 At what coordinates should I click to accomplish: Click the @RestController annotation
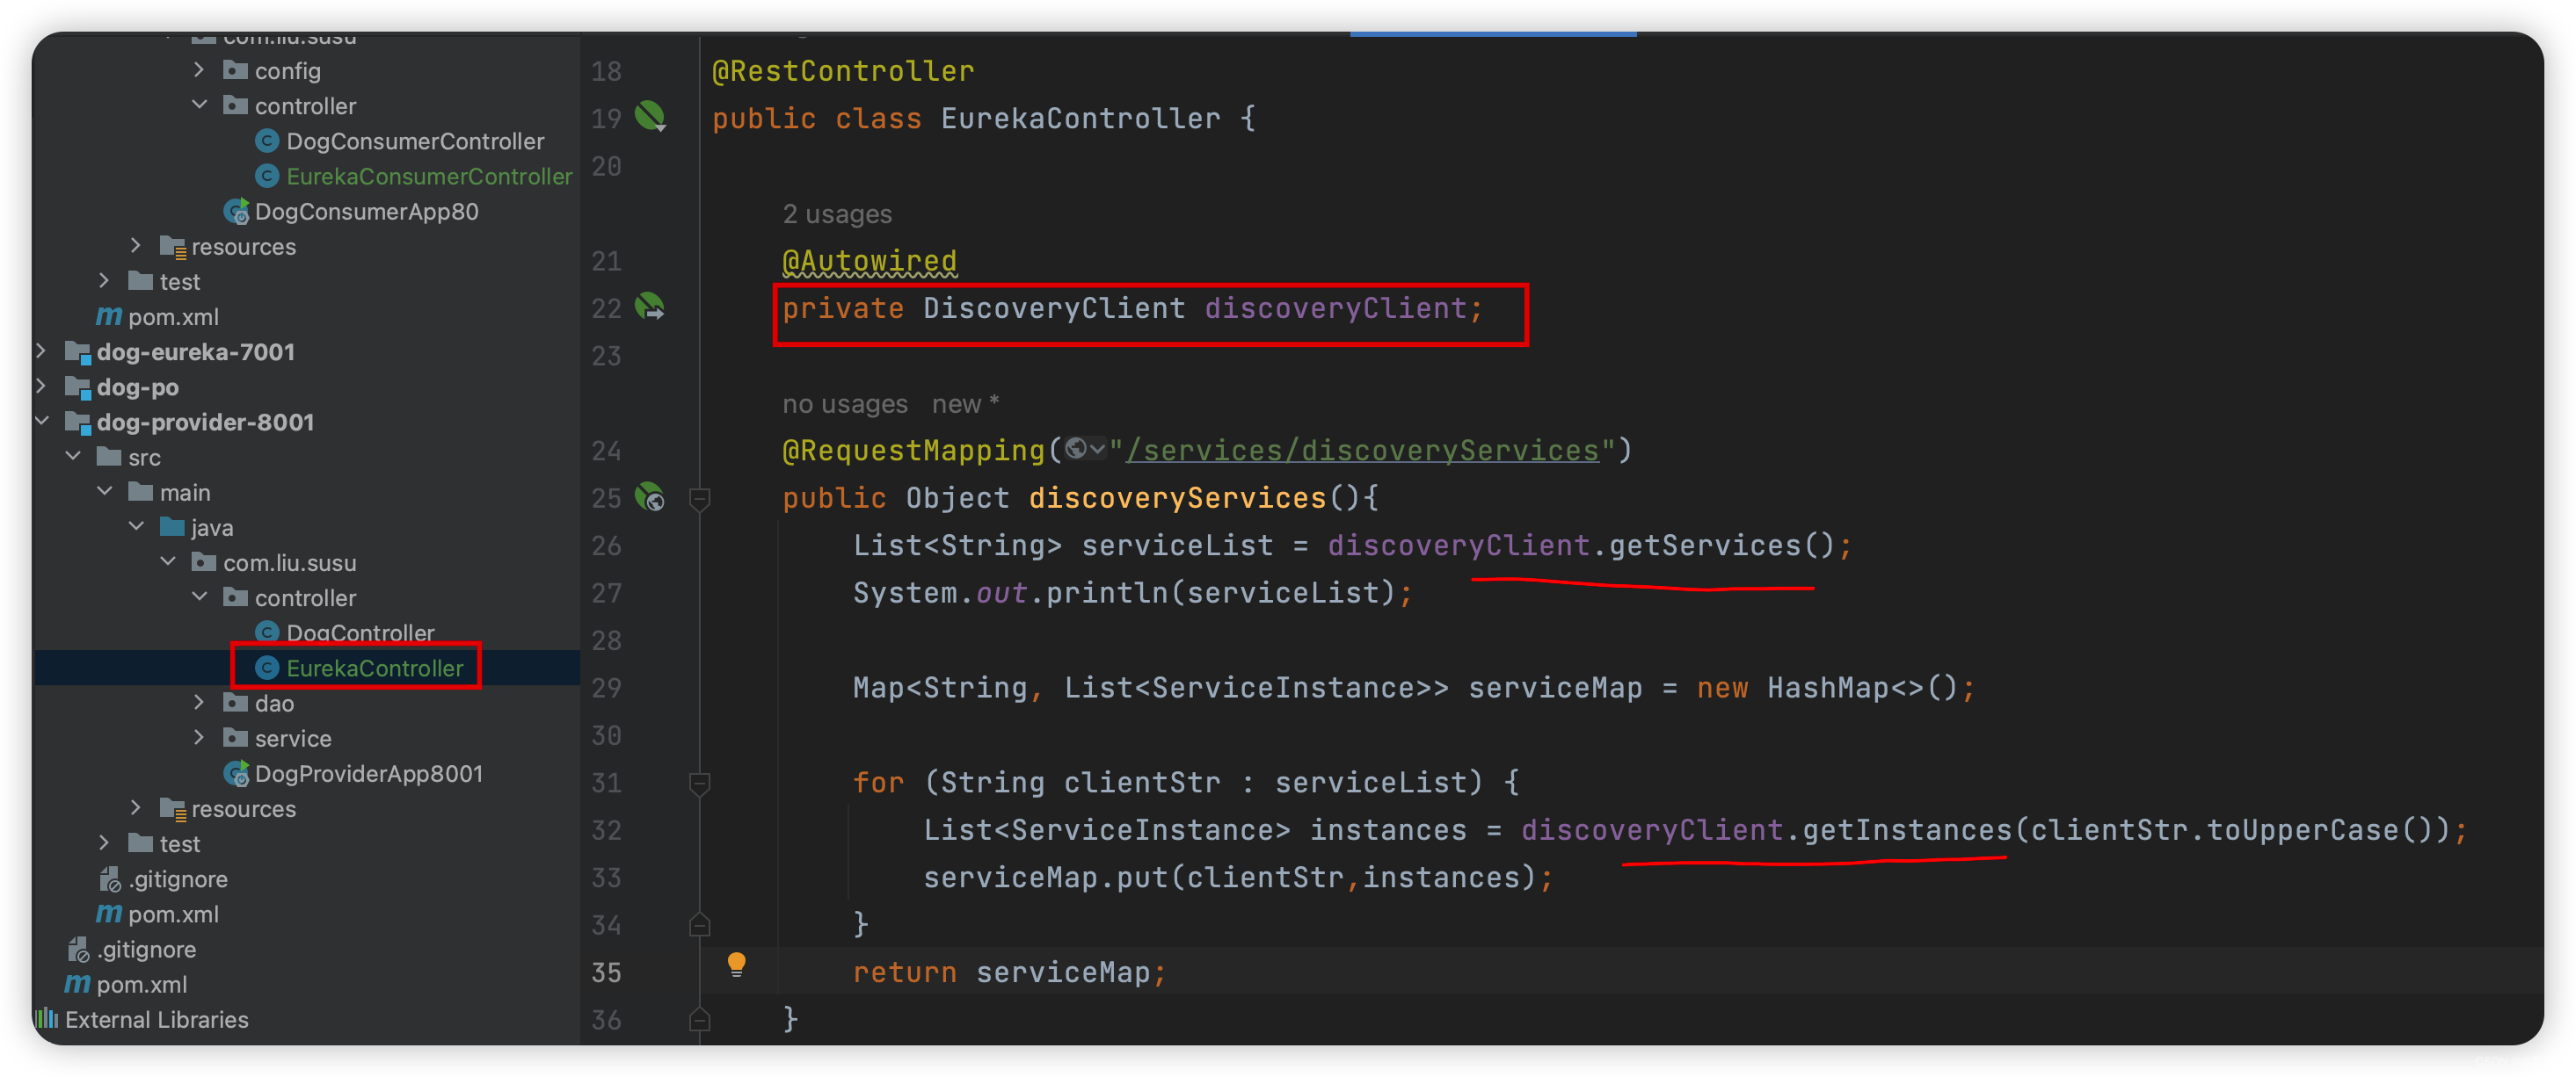(843, 71)
